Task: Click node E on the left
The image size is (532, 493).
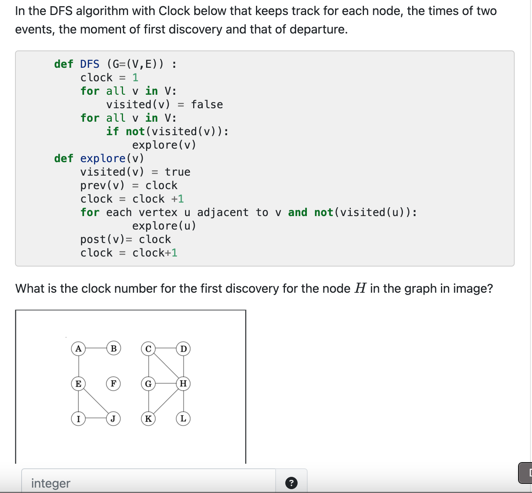Action: (x=79, y=384)
